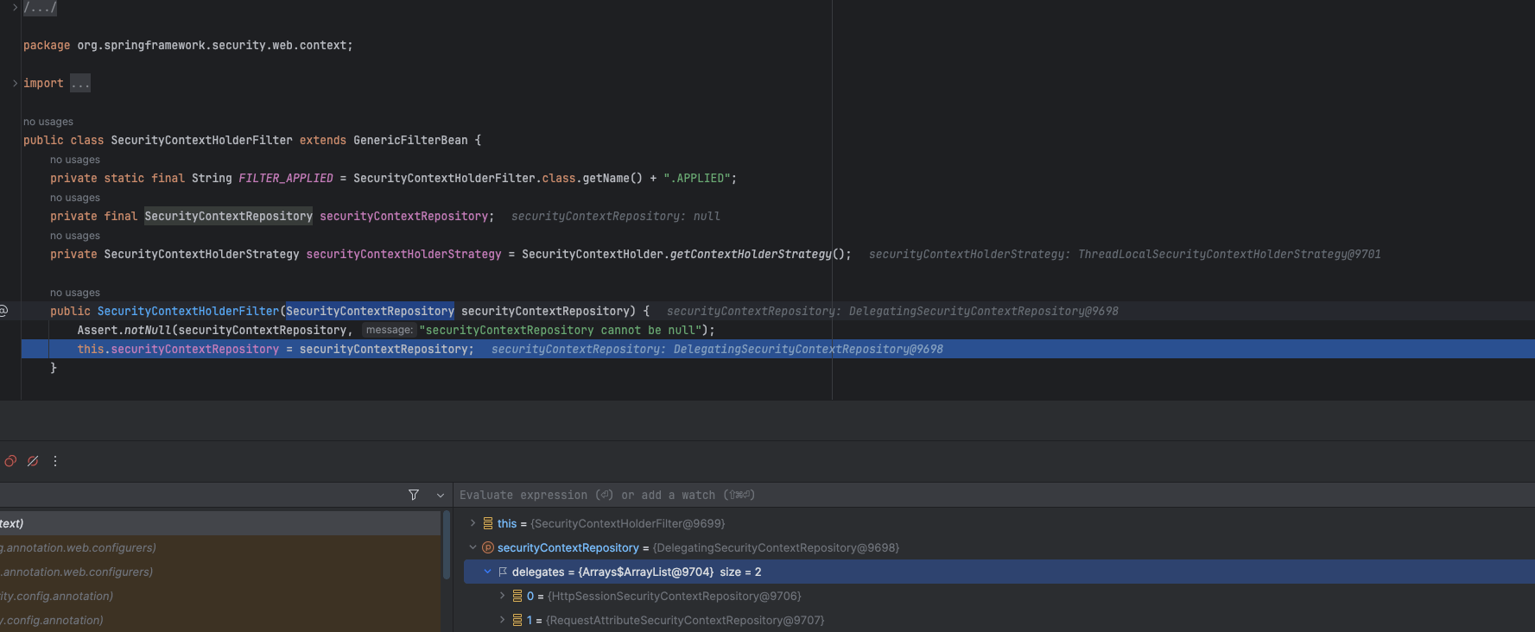Click the Evaluate expression input field

[864, 495]
